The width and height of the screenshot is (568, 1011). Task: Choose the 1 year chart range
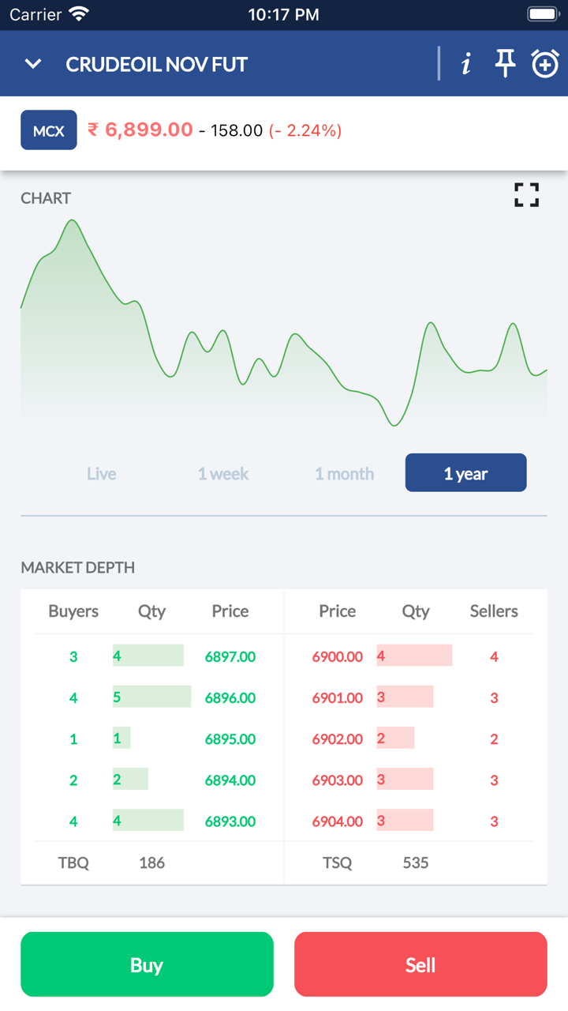point(465,473)
